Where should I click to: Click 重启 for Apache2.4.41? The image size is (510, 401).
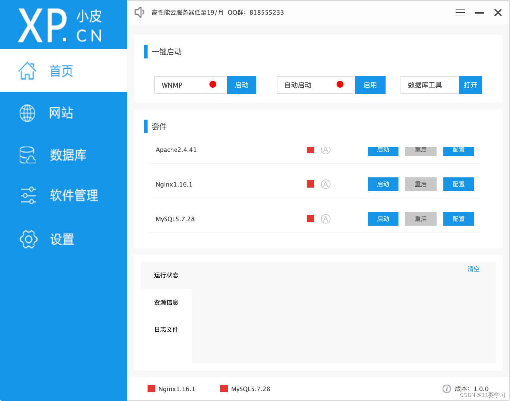coord(421,151)
